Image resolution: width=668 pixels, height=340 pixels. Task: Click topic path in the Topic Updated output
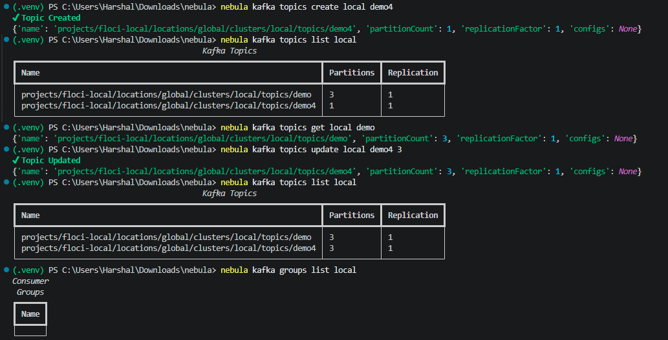click(204, 172)
